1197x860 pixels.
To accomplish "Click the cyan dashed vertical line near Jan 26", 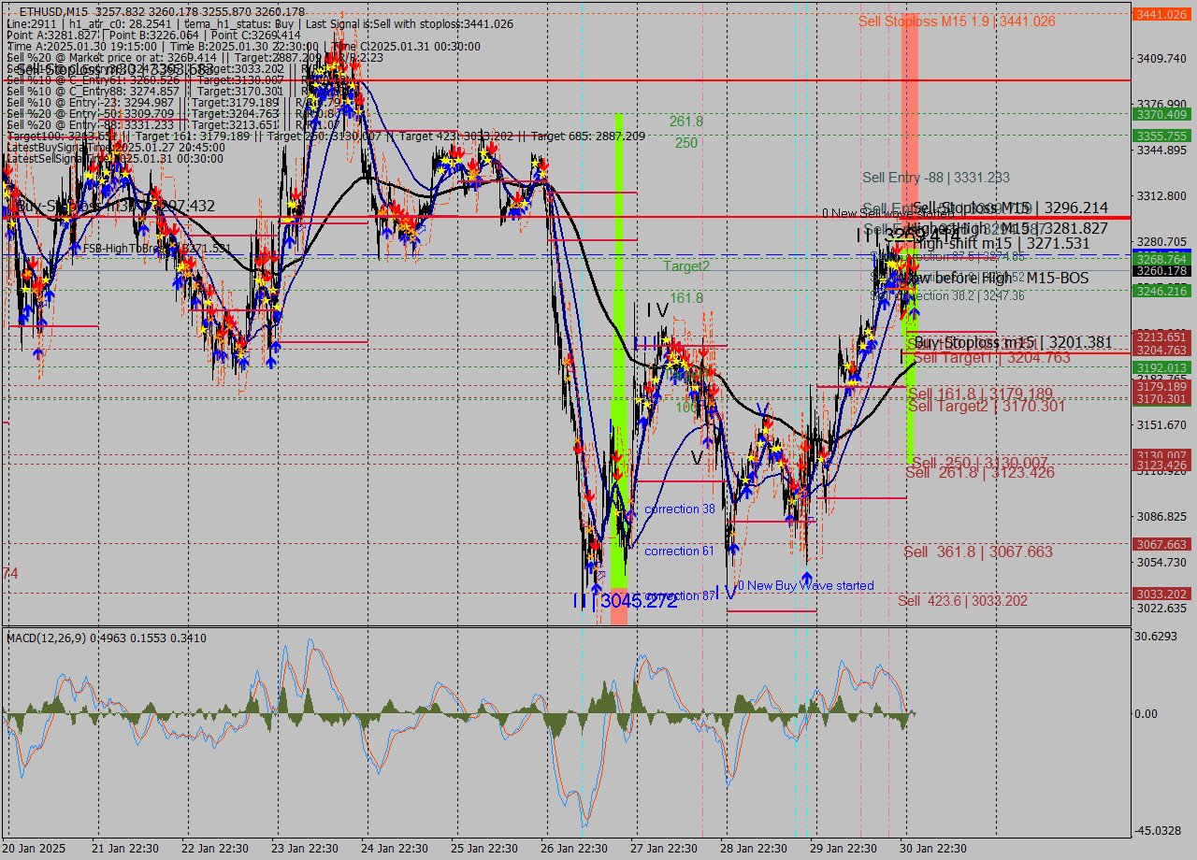I will click(581, 421).
